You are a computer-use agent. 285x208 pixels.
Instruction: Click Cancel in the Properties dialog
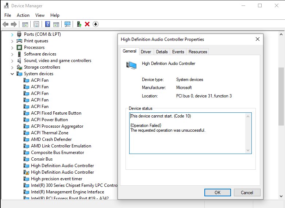[247, 193]
